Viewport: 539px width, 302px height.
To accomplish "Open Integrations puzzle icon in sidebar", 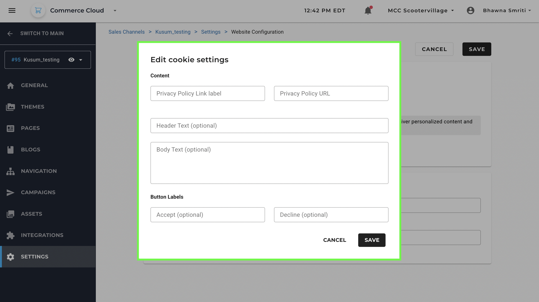I will [x=10, y=235].
